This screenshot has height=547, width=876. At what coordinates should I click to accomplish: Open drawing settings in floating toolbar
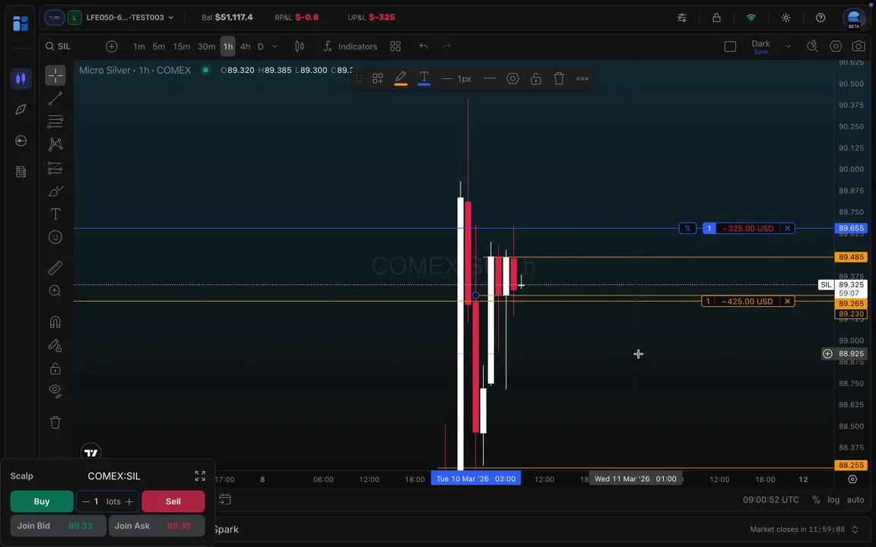[513, 79]
